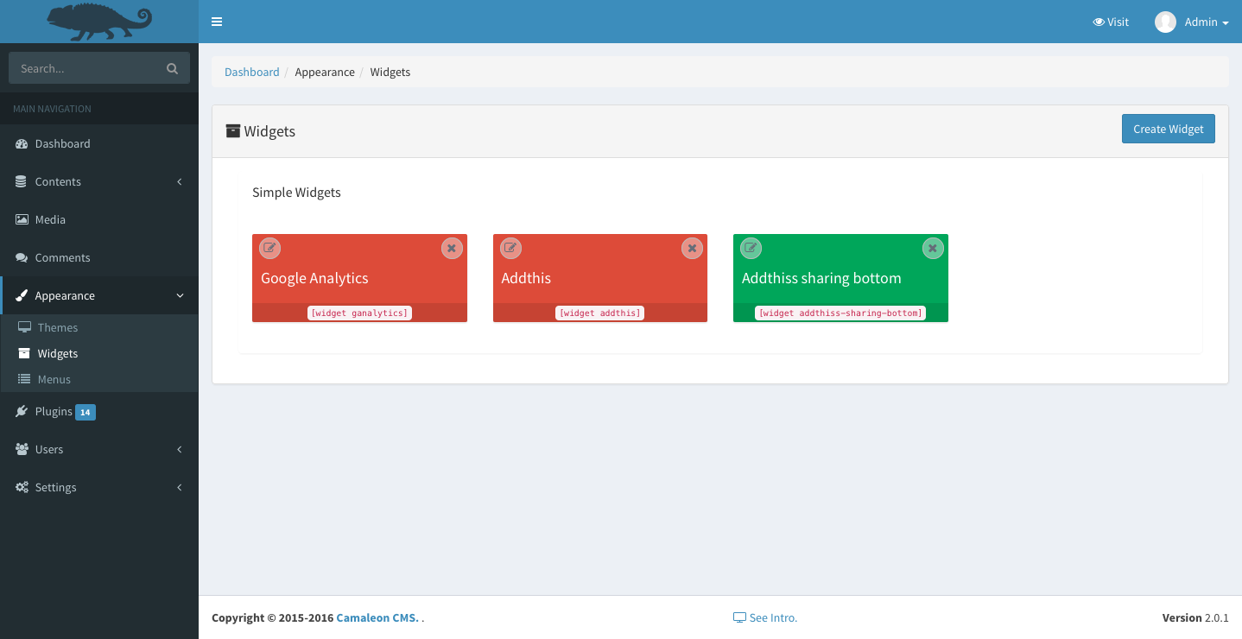1242x639 pixels.
Task: Expand the Contents menu
Action: coord(98,181)
